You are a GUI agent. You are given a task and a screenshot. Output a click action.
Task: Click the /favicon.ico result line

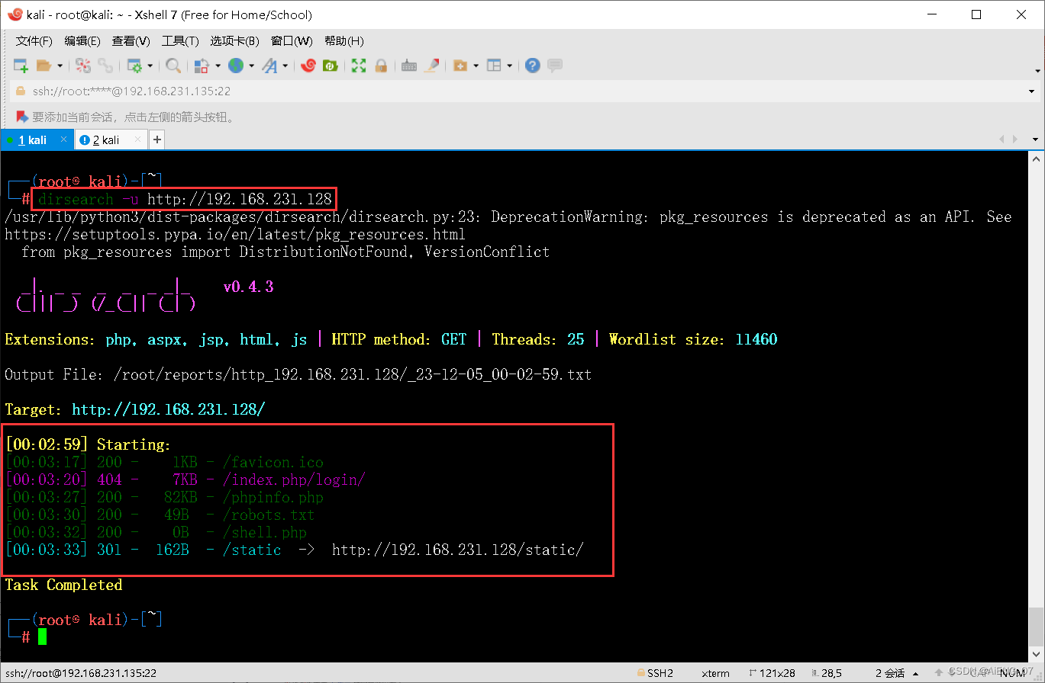click(164, 462)
